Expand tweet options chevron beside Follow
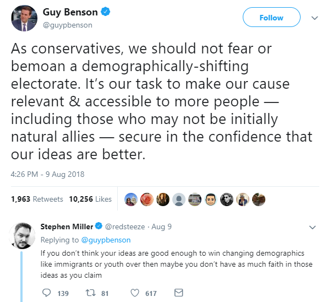 click(x=314, y=18)
